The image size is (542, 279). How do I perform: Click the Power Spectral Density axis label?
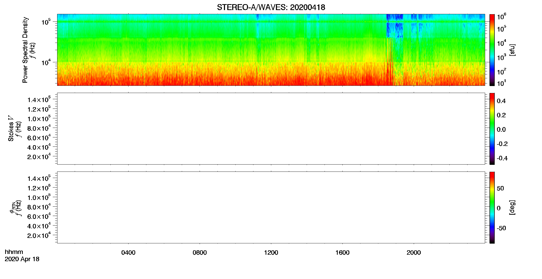(25, 50)
